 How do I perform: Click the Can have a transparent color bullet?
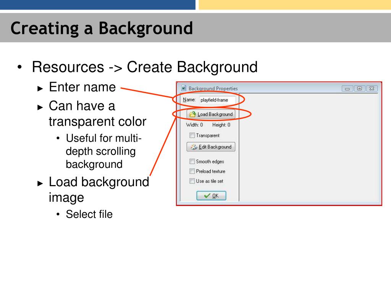coord(97,114)
